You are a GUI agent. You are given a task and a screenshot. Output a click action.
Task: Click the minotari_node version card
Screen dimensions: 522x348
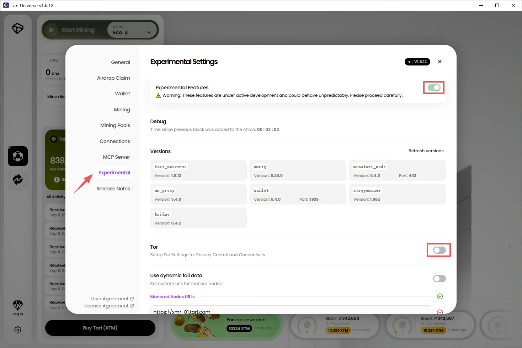click(x=398, y=170)
